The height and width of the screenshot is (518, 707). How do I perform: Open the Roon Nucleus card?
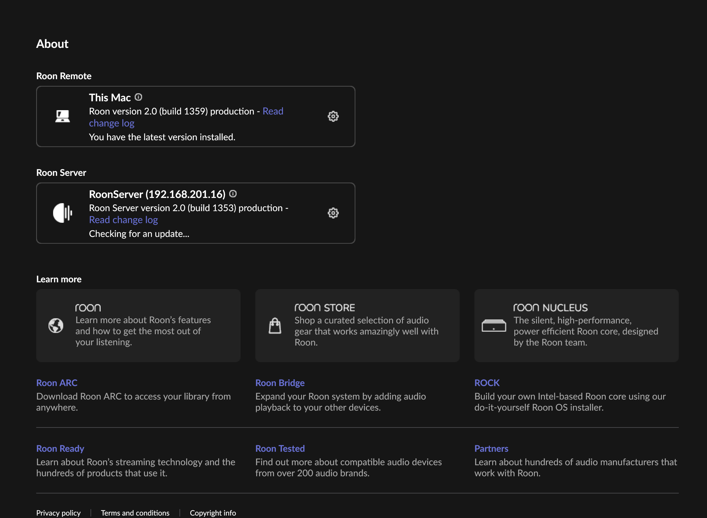[576, 326]
